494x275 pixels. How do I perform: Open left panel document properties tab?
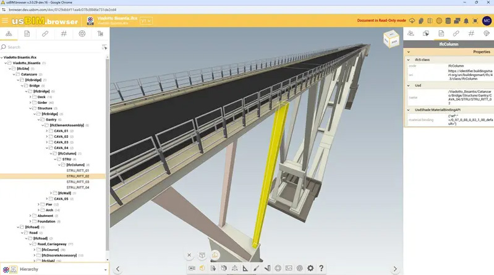click(x=27, y=33)
